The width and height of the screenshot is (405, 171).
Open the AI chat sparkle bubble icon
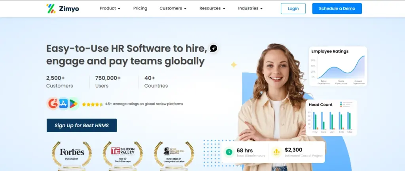[213, 48]
